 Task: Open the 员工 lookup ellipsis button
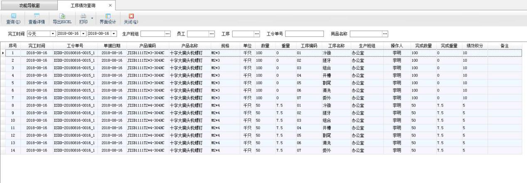pyautogui.click(x=212, y=34)
